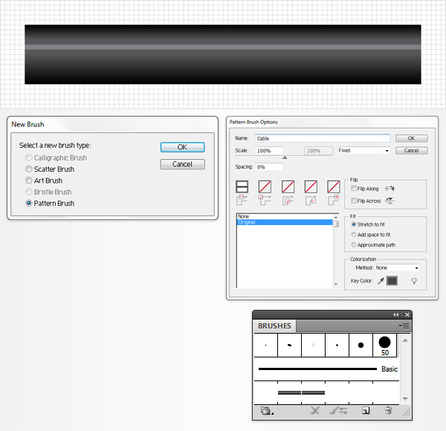Select the 50 pt round brush
446x431 pixels.
(384, 345)
